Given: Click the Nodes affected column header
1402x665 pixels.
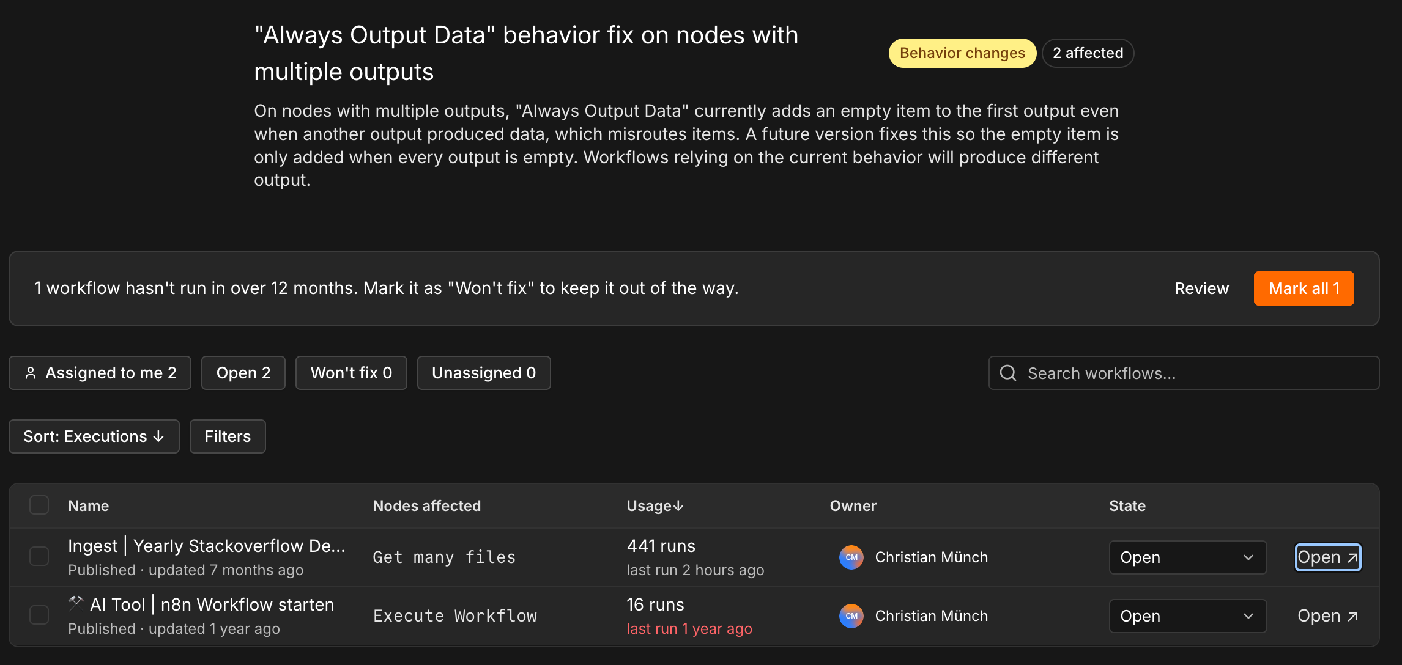Looking at the screenshot, I should (x=427, y=506).
